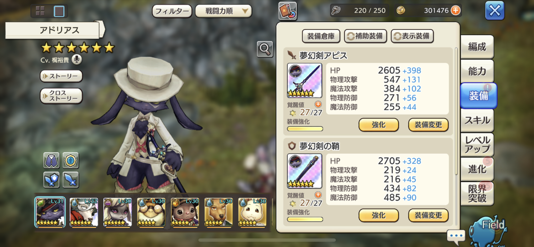Switch to the スキル tab
The image size is (534, 247).
pyautogui.click(x=477, y=120)
